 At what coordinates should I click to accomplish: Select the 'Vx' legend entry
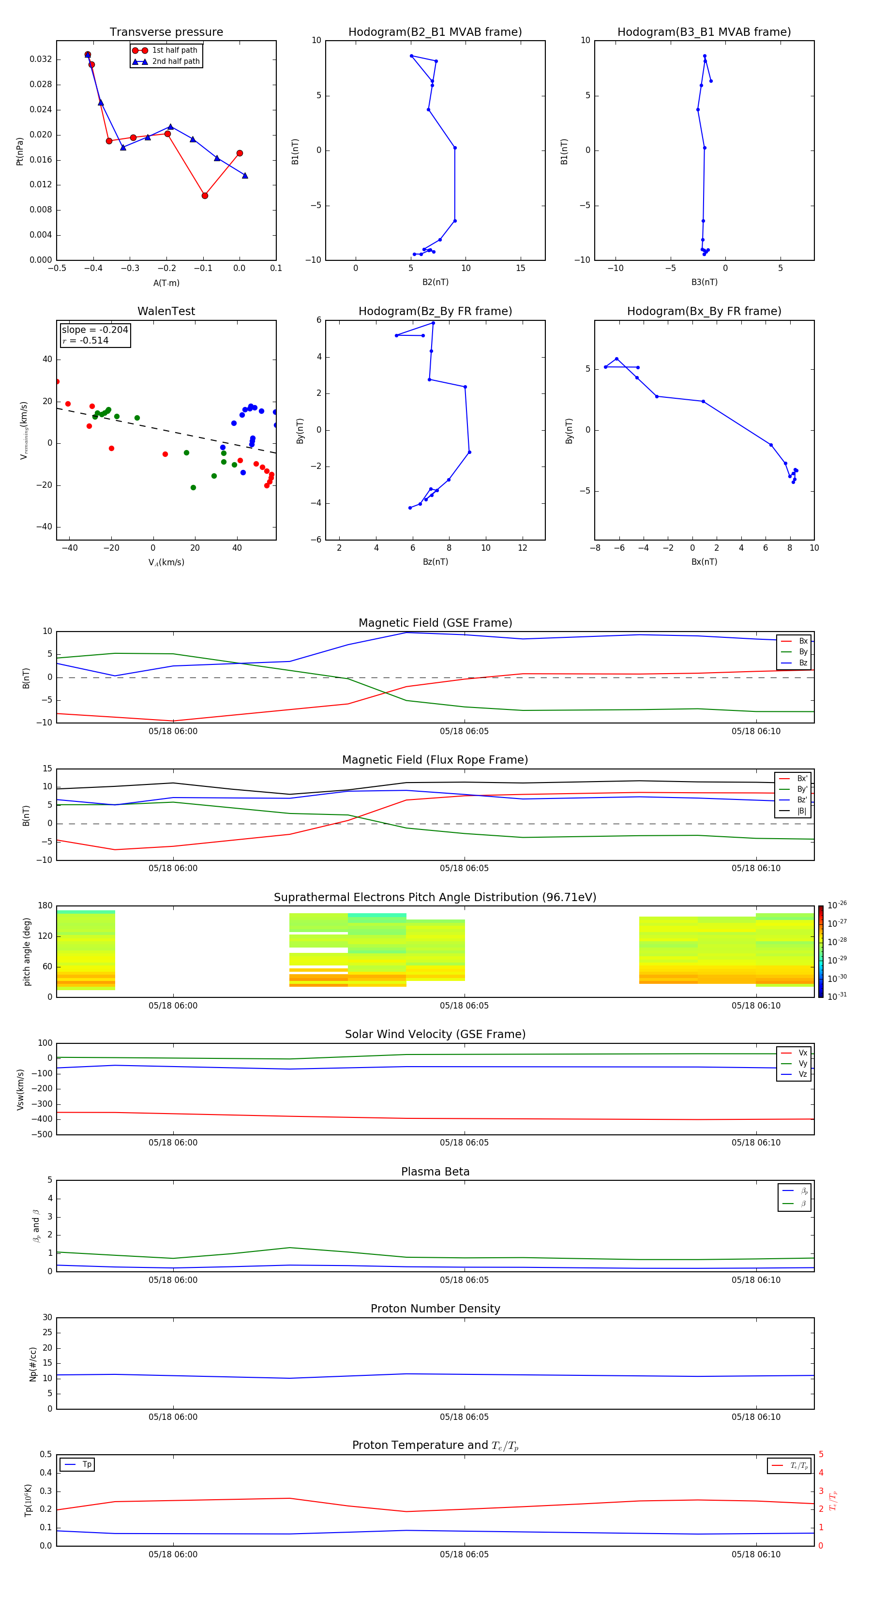pyautogui.click(x=794, y=1053)
